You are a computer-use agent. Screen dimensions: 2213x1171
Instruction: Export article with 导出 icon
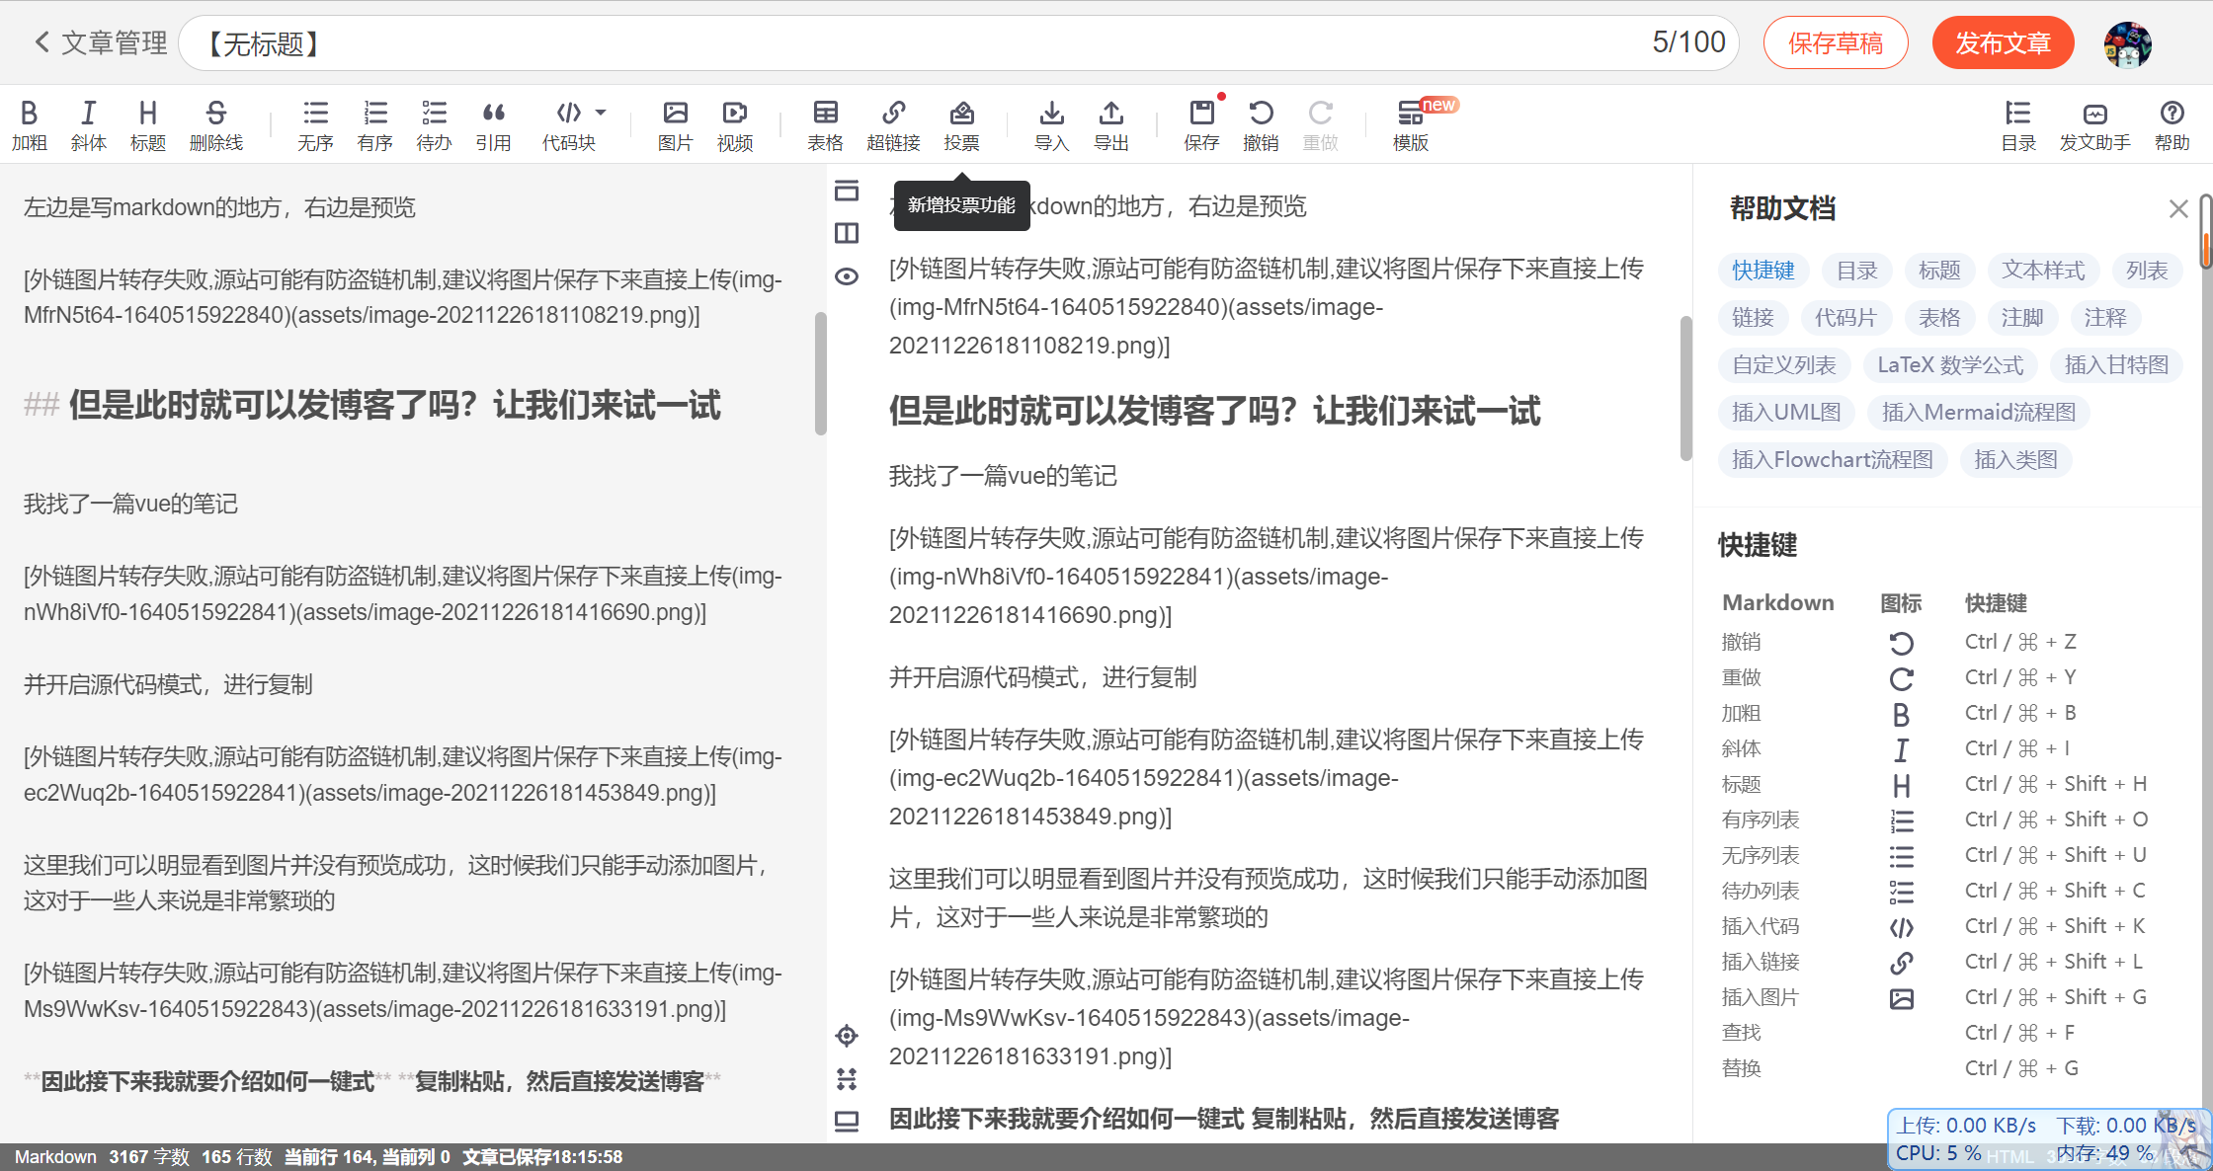[x=1111, y=125]
